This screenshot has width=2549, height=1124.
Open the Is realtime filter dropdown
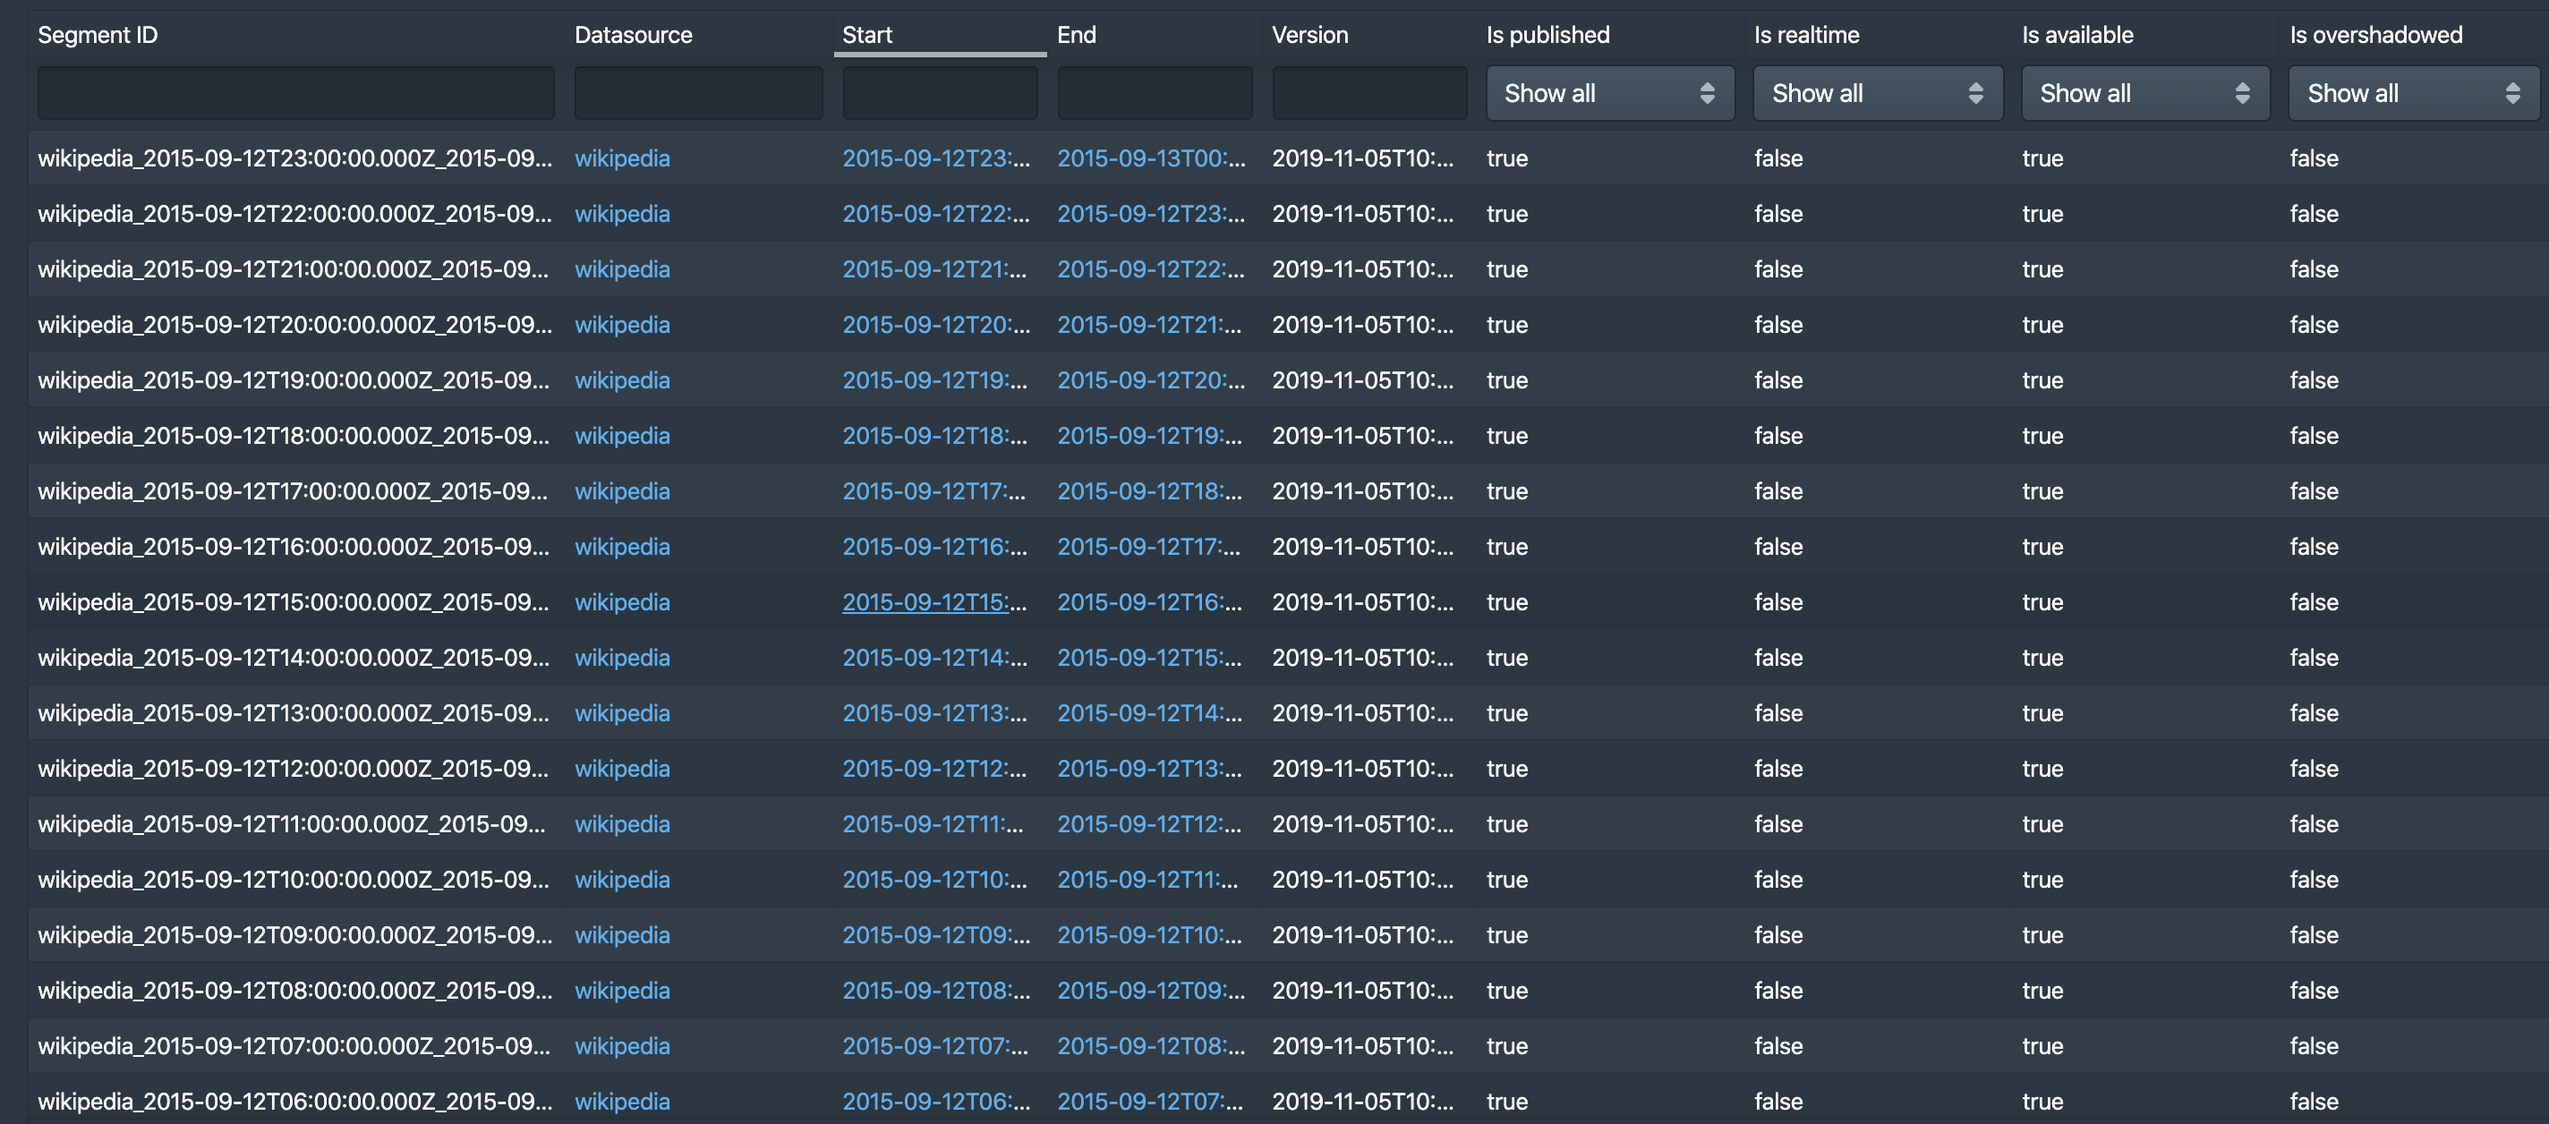point(1877,93)
